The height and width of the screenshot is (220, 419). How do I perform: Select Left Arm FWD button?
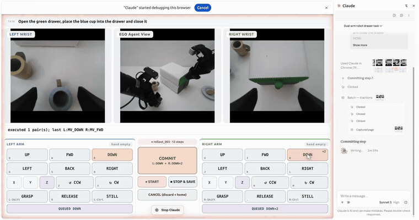coord(69,155)
